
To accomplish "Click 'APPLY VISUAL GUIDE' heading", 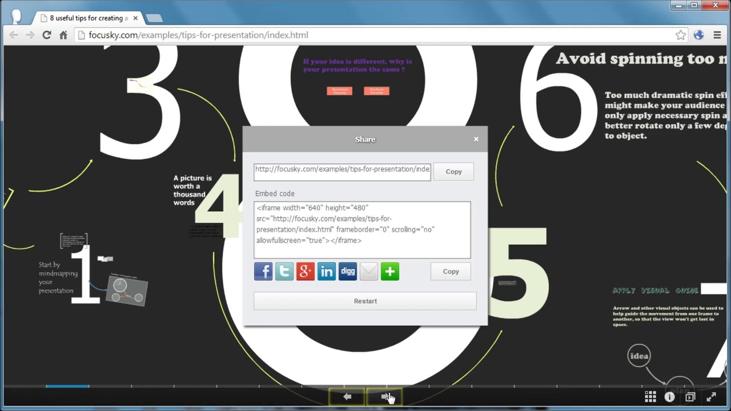I will pos(656,291).
